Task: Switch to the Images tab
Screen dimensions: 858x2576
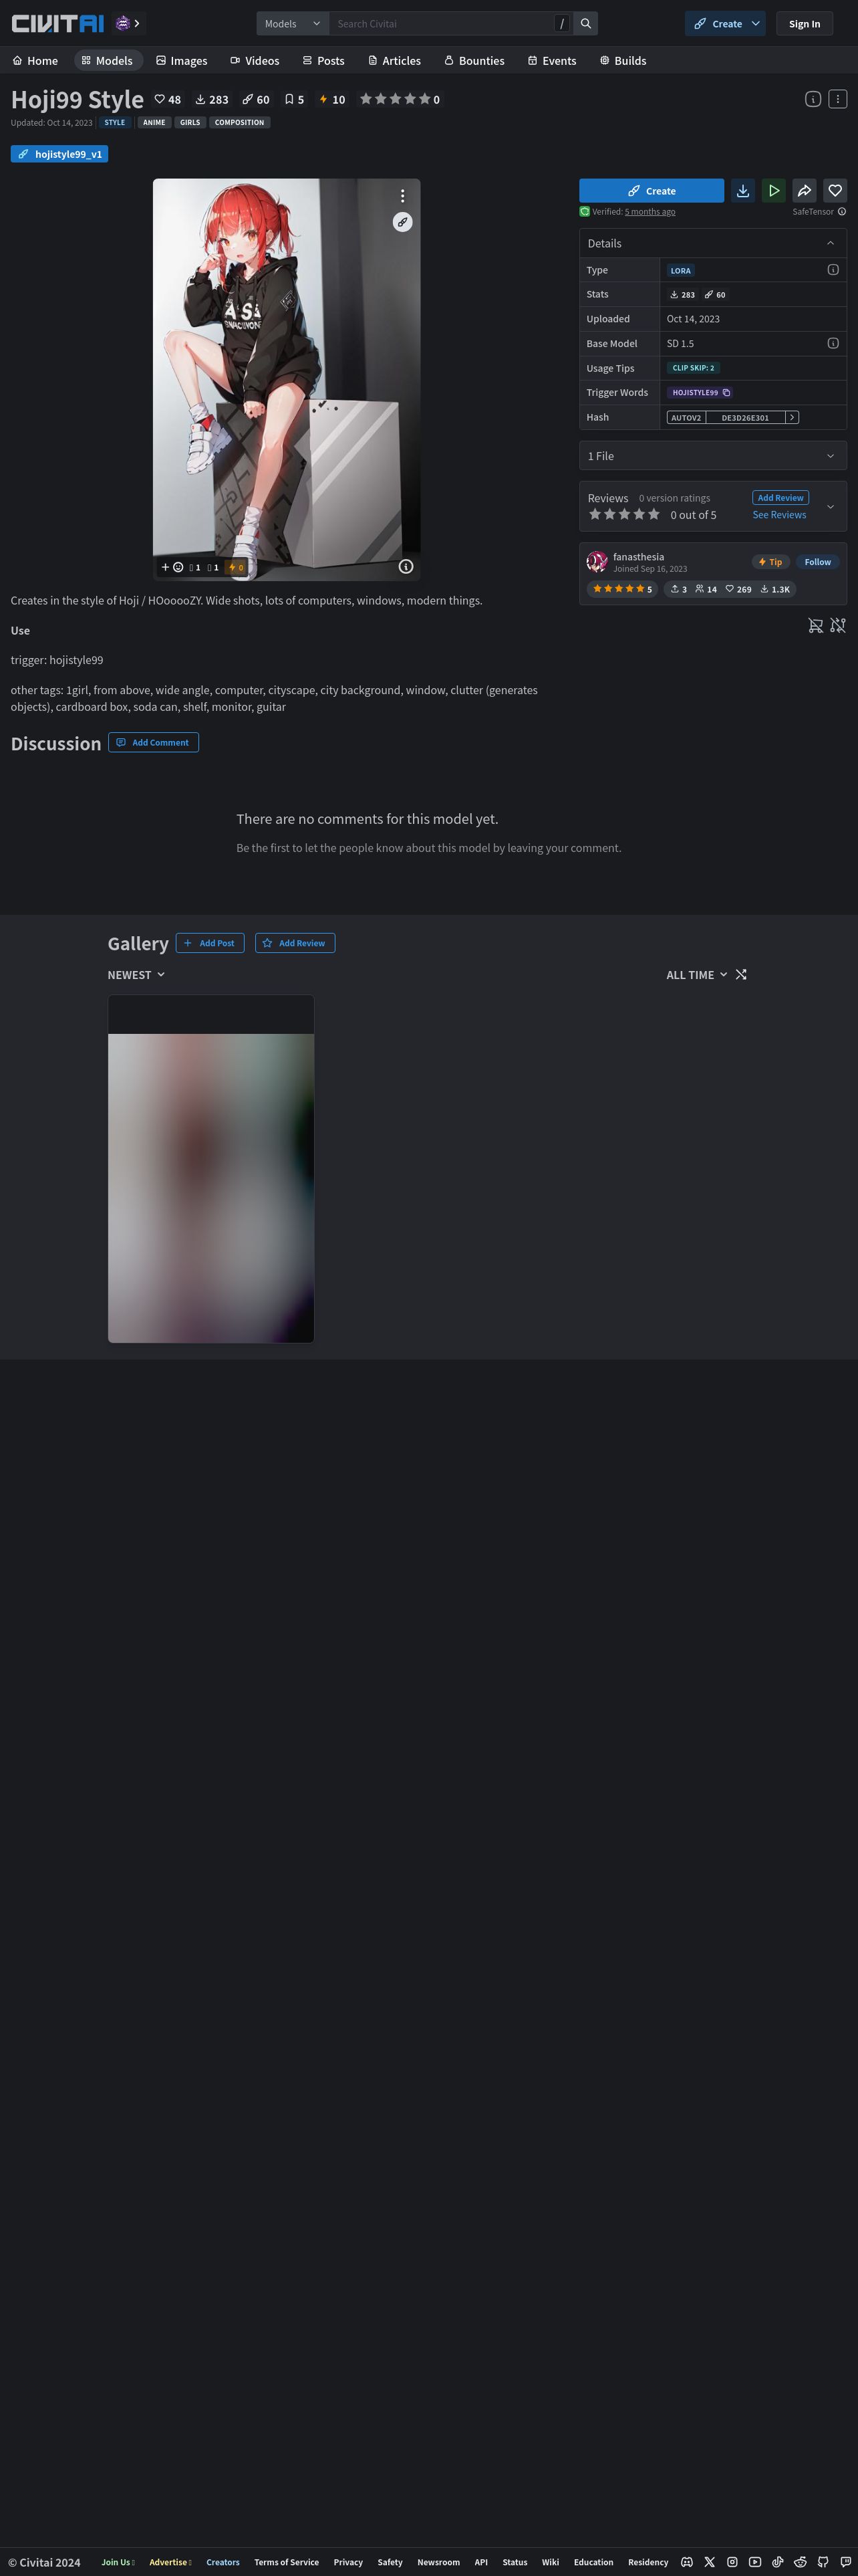Action: pos(182,61)
